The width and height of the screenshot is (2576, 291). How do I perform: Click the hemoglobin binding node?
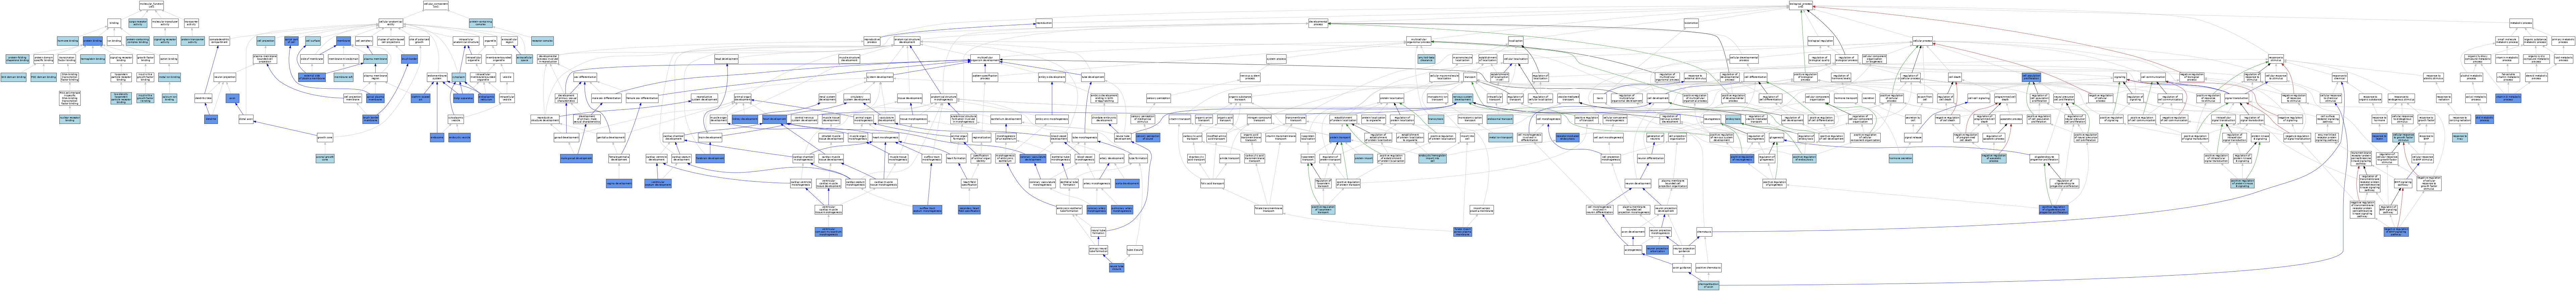point(93,59)
